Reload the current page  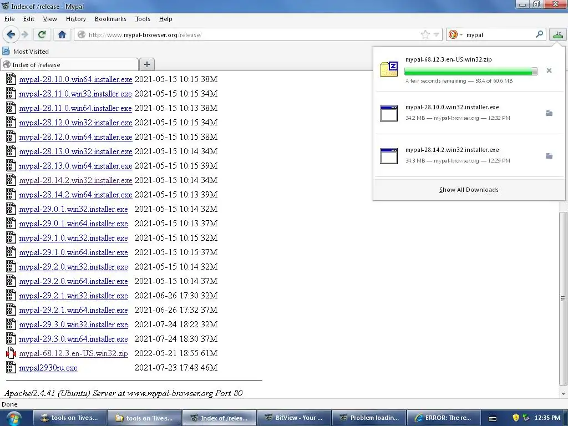click(x=42, y=35)
